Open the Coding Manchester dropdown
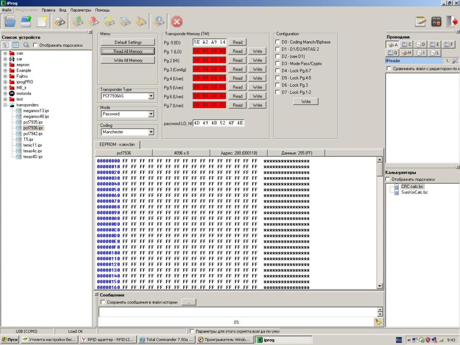 (151, 132)
